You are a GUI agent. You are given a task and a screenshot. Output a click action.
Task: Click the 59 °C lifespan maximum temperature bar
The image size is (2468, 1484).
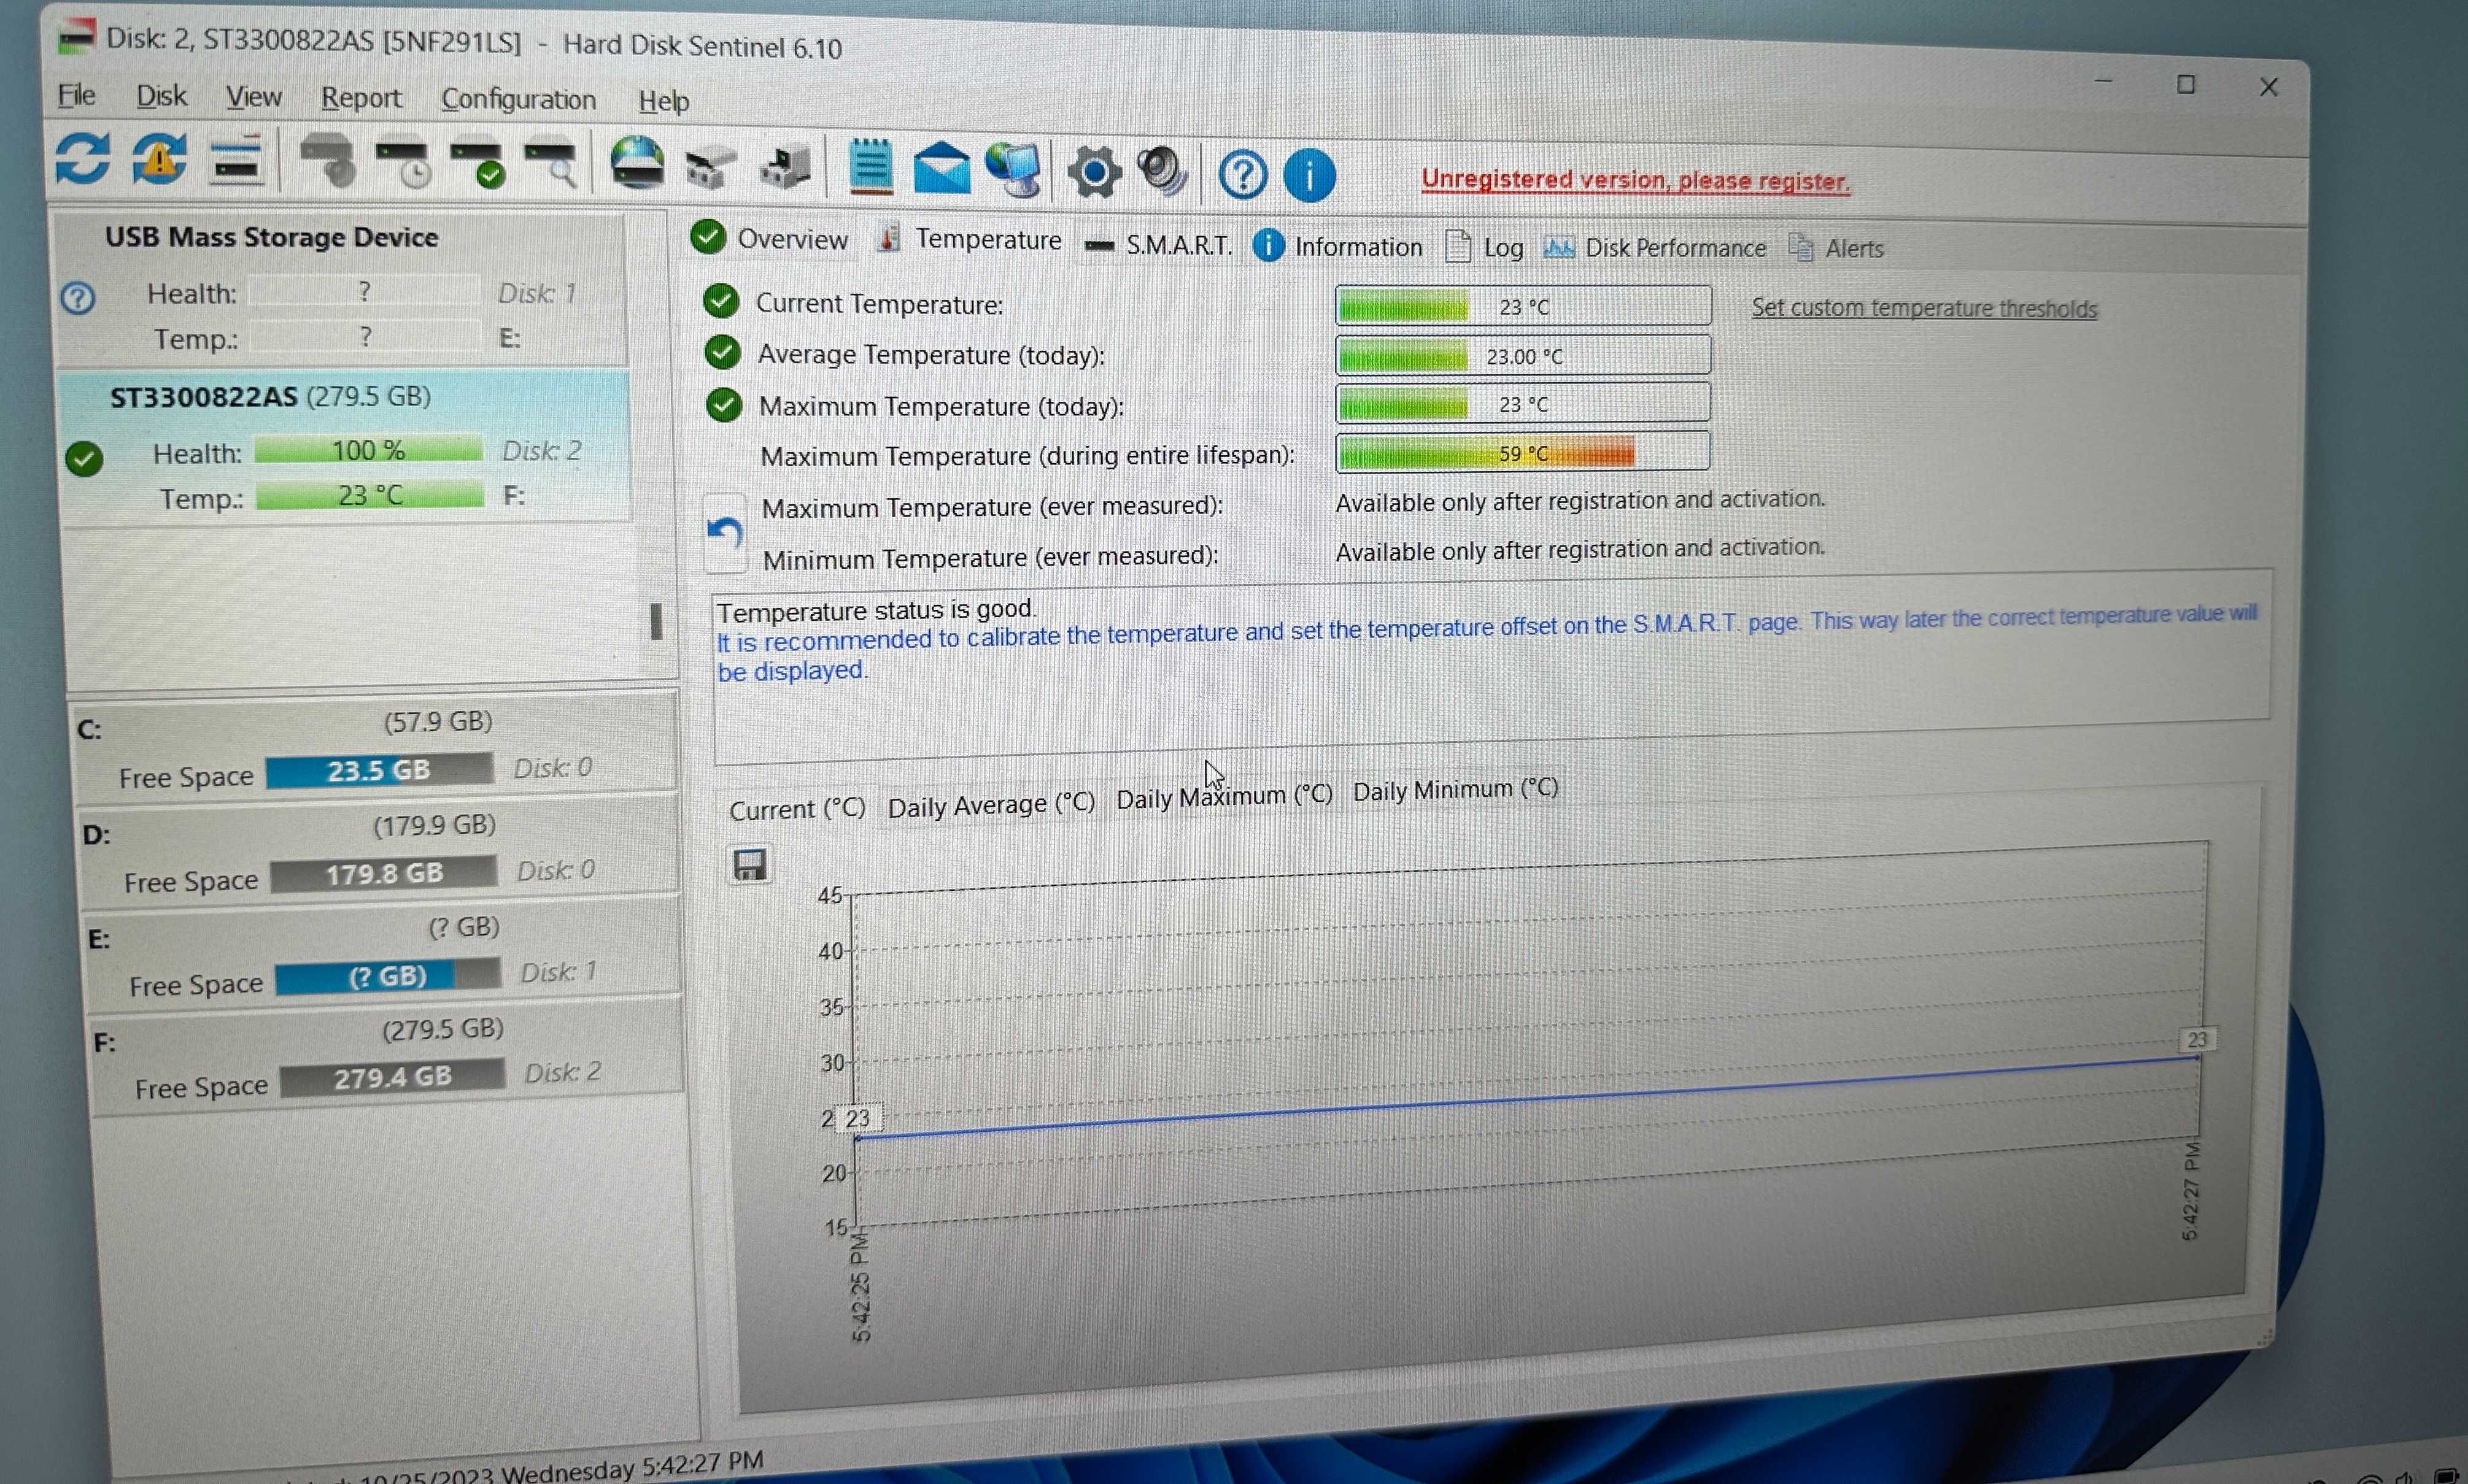pos(1523,452)
